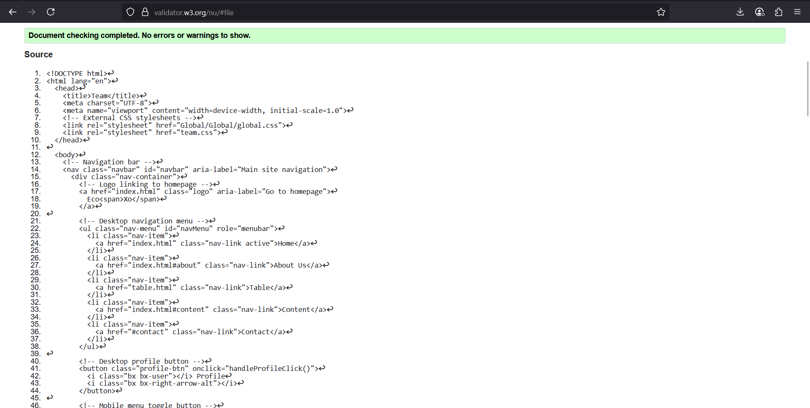Image resolution: width=810 pixels, height=408 pixels.
Task: Click the nav class navbar line
Action: [200, 169]
